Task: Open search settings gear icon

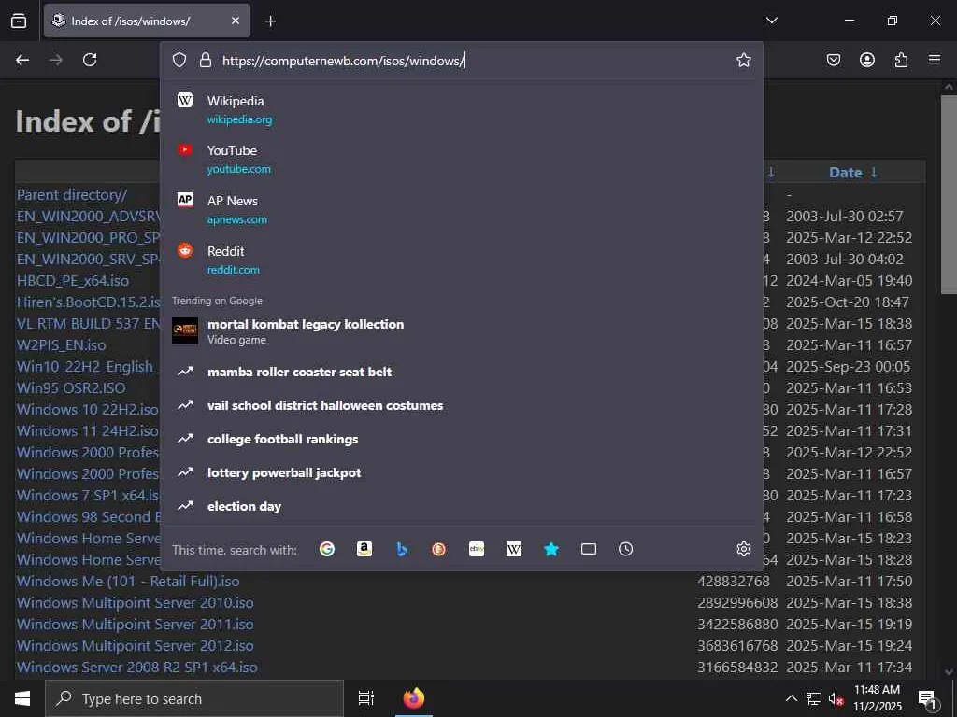Action: pos(743,549)
